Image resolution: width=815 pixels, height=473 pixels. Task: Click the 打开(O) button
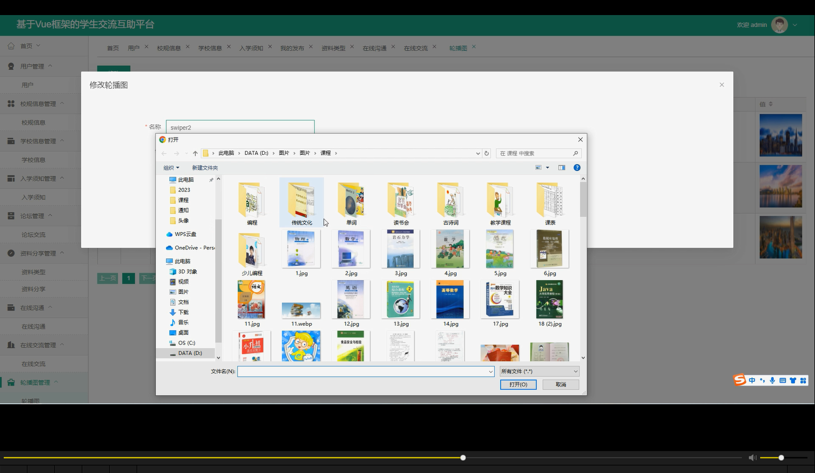(x=518, y=384)
